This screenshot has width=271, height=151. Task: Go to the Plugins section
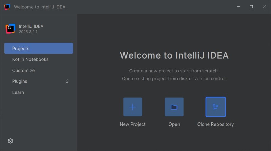39,81
